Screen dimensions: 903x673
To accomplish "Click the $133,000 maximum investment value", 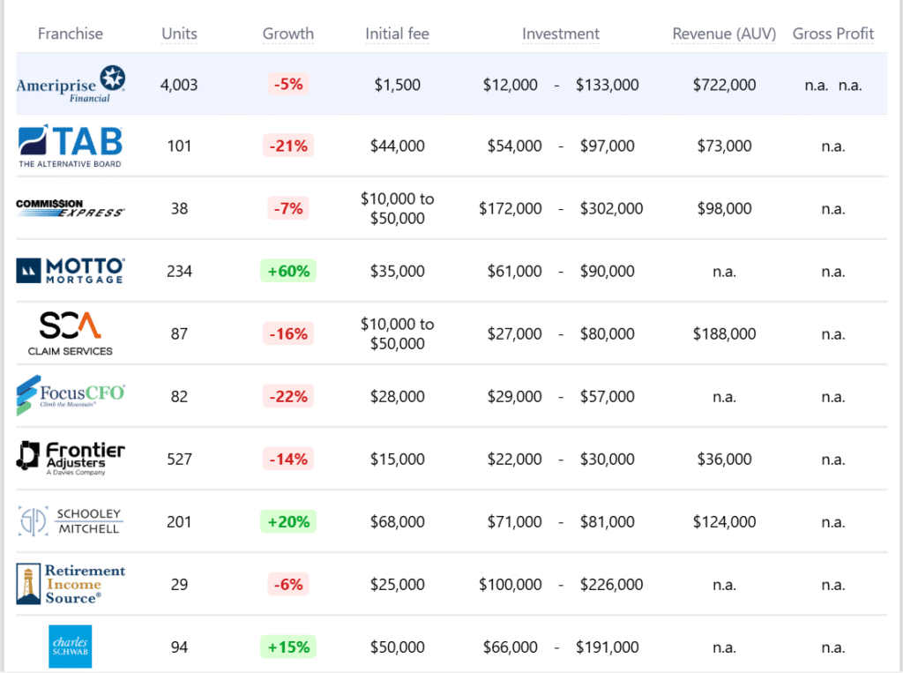I will click(608, 85).
